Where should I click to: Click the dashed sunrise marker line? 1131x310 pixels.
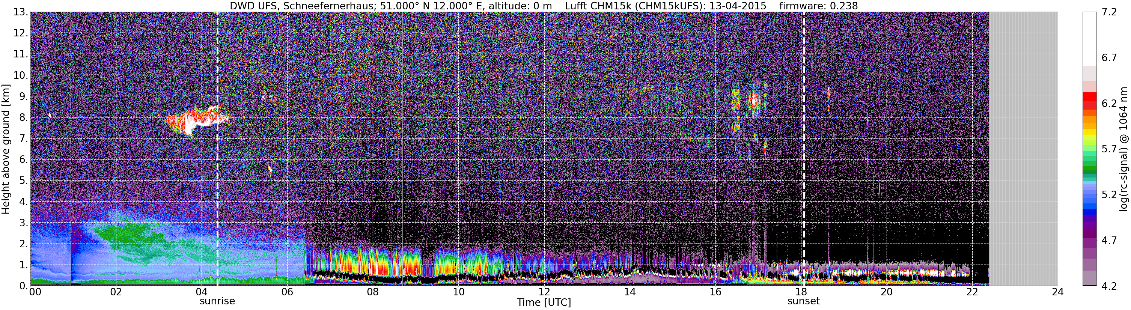[x=217, y=149]
